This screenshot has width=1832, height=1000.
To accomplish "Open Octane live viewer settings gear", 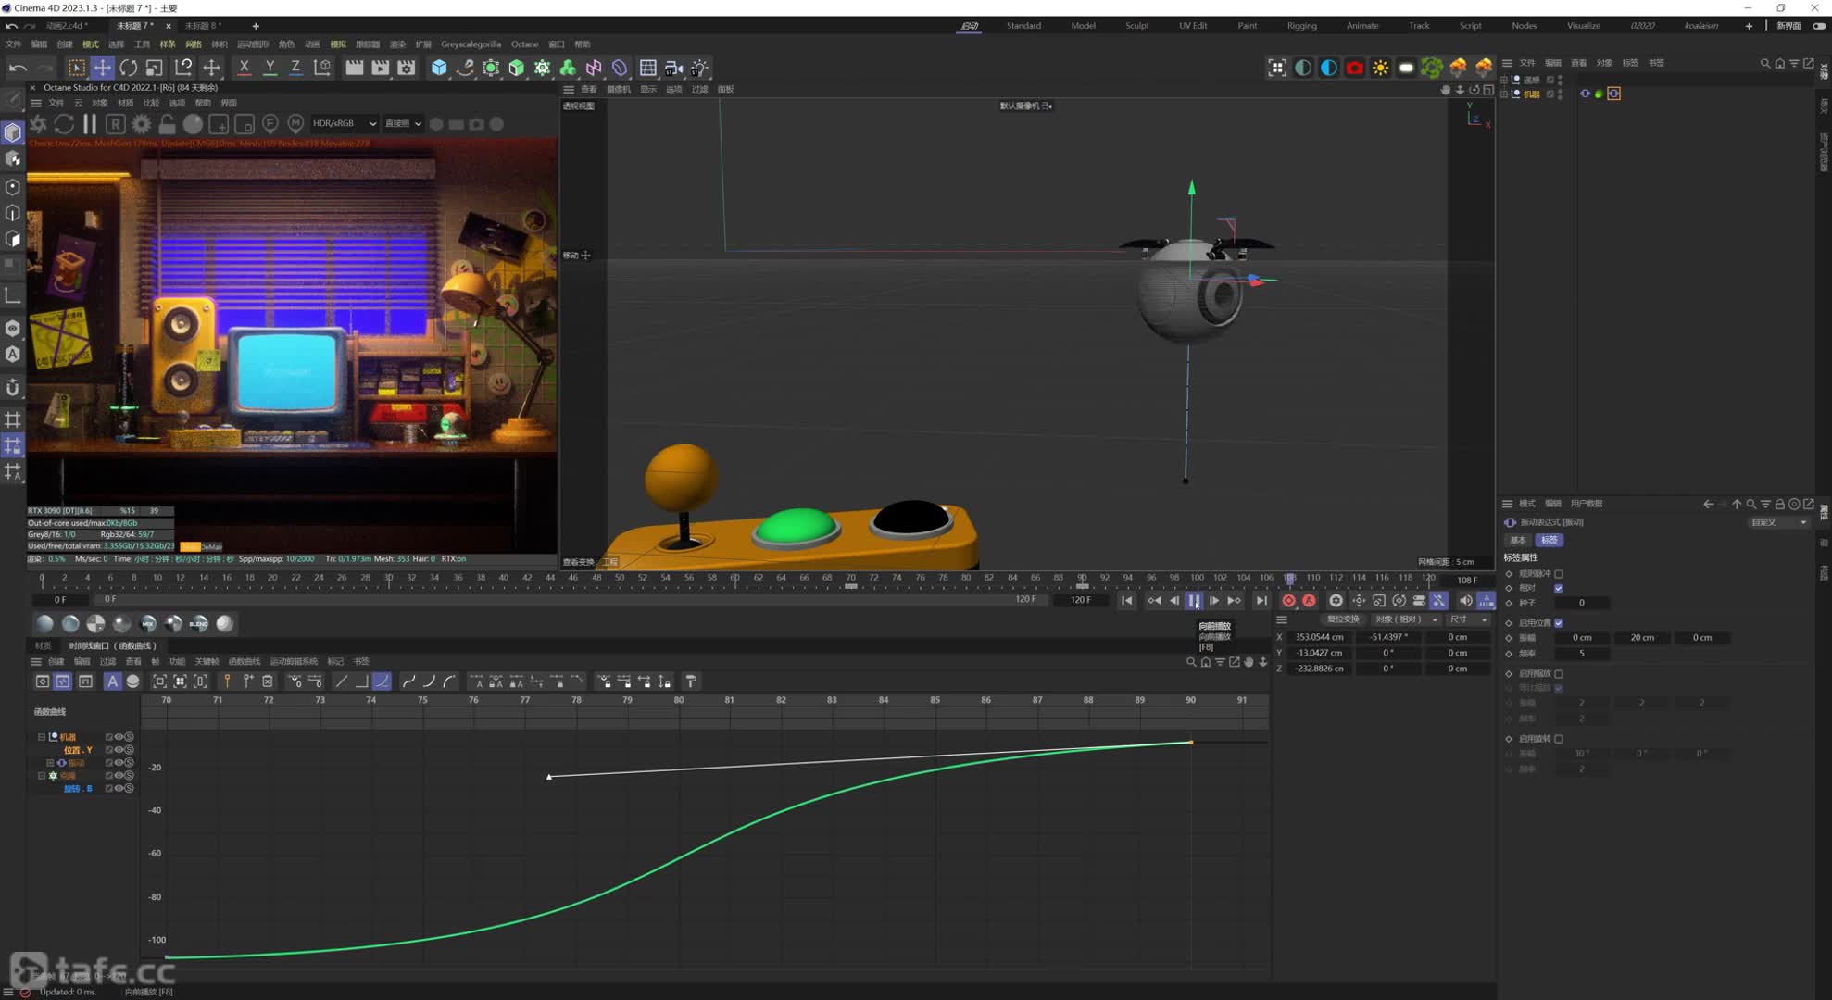I will coord(141,123).
